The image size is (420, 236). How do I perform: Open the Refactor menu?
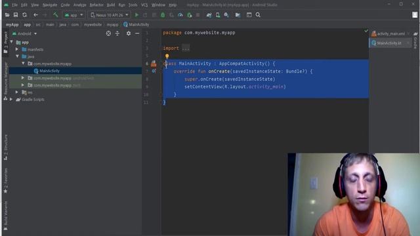(96, 5)
